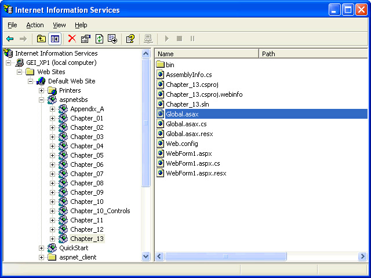This screenshot has height=278, width=371.
Task: Click the Path column header
Action: (313, 54)
